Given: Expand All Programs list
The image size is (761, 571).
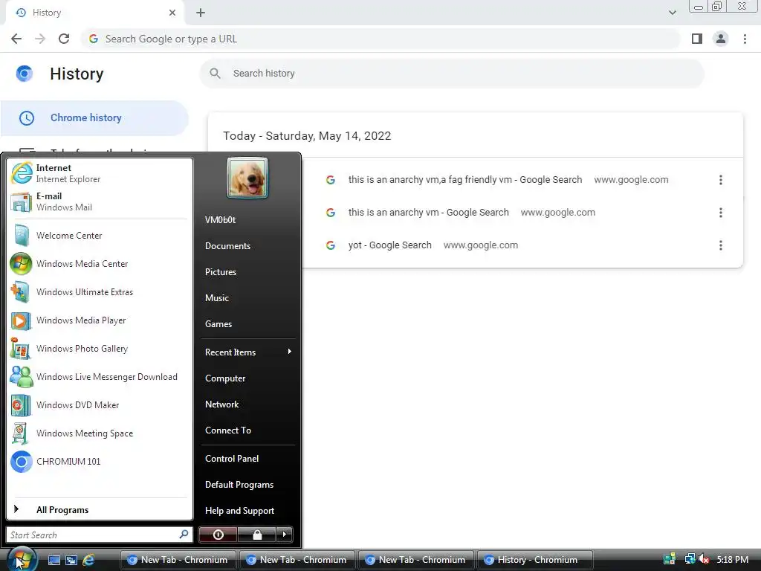Looking at the screenshot, I should pos(100,509).
